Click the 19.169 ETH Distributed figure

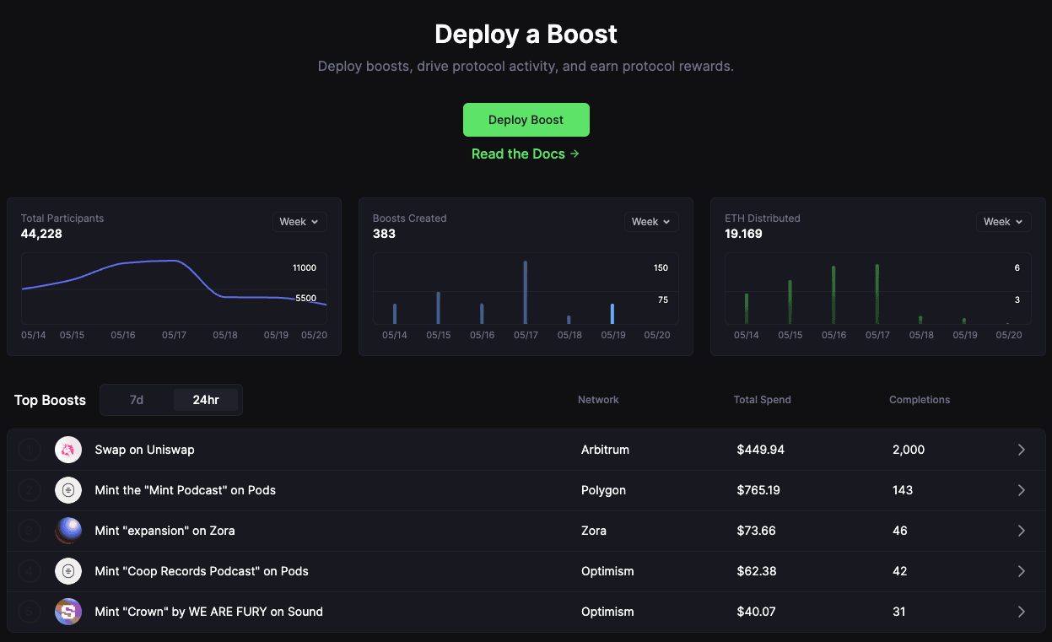(743, 234)
